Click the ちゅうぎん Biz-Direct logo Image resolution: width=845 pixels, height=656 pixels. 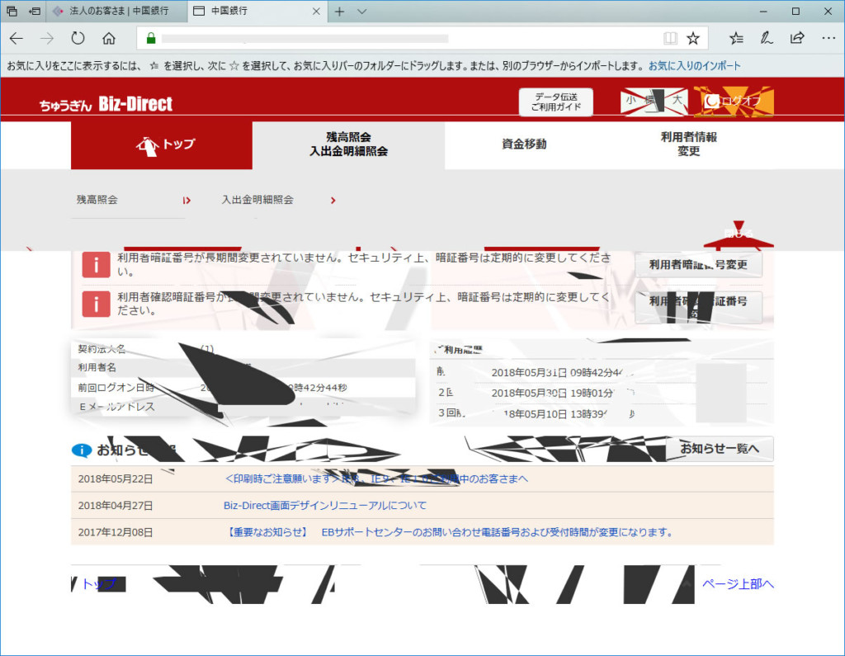pos(106,104)
